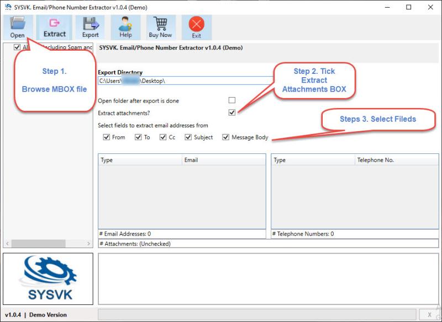Click the Open folder toolbar icon

(18, 27)
